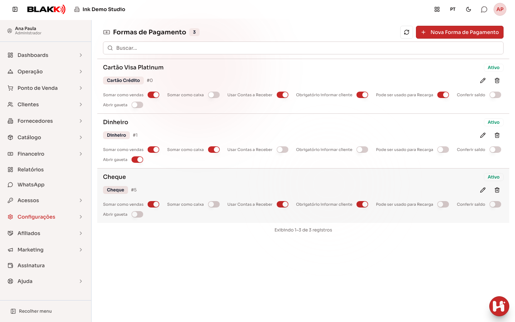Expand the Operação menu chevron
The image size is (515, 322).
click(81, 72)
